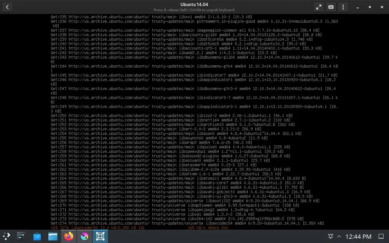This screenshot has width=389, height=243.
Task: Open the KDE application launcher
Action: tap(7, 236)
